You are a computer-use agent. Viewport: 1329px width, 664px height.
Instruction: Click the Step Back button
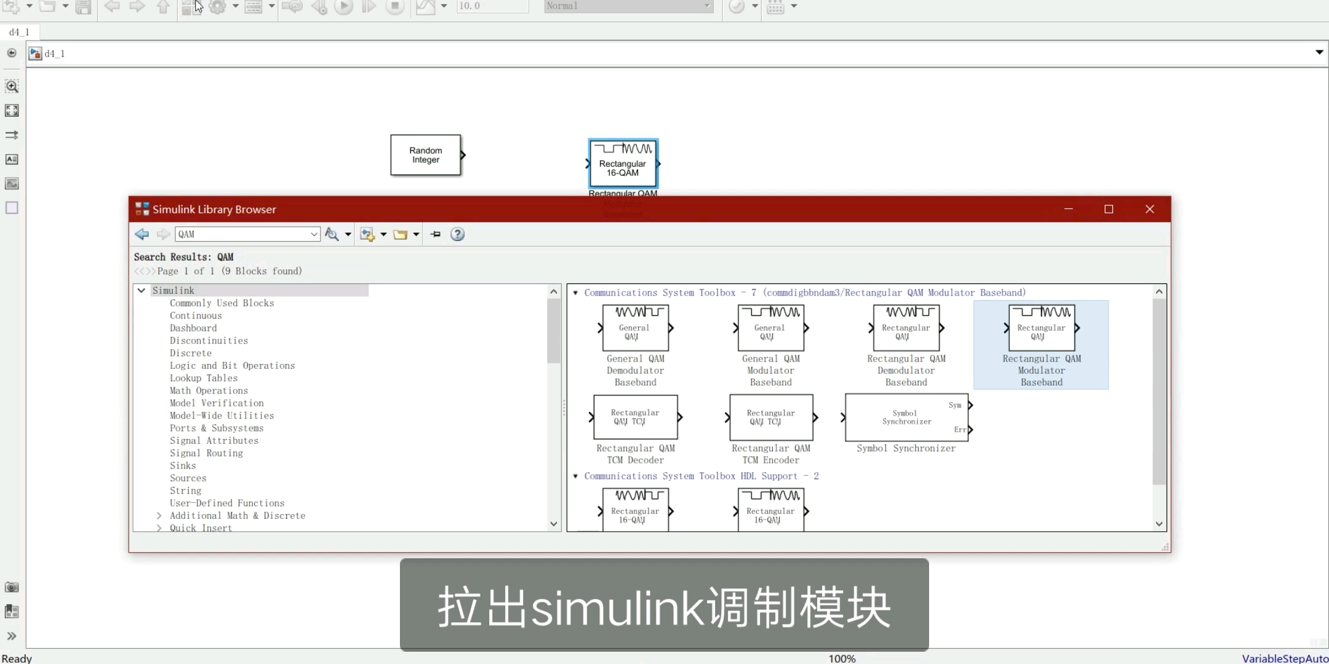tap(319, 6)
